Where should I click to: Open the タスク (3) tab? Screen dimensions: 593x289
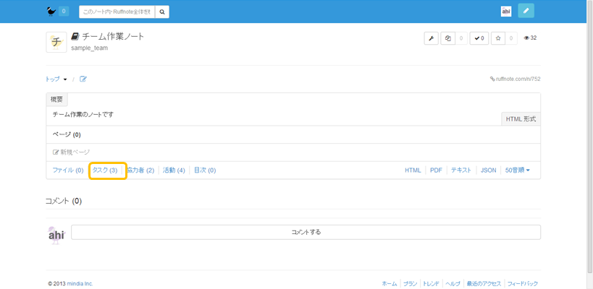105,171
